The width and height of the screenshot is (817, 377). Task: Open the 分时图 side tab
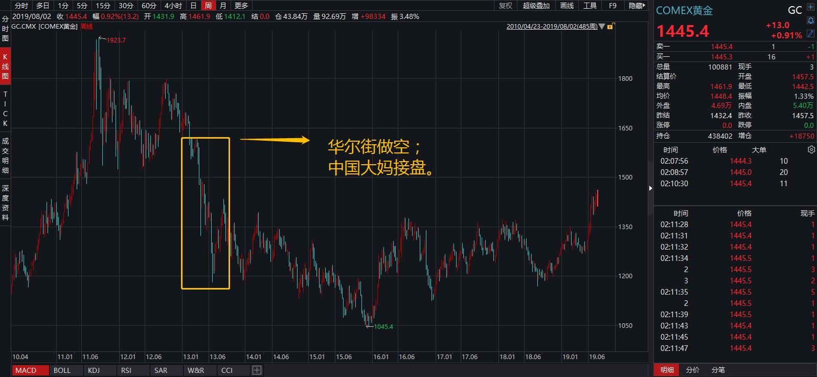[5, 29]
